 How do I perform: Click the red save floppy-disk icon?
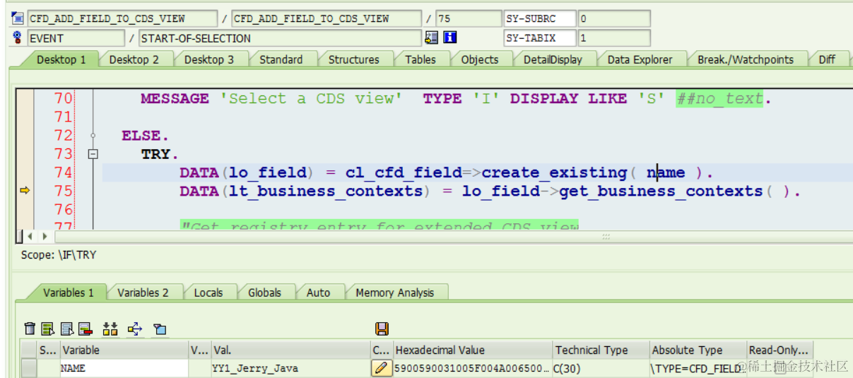tap(382, 329)
